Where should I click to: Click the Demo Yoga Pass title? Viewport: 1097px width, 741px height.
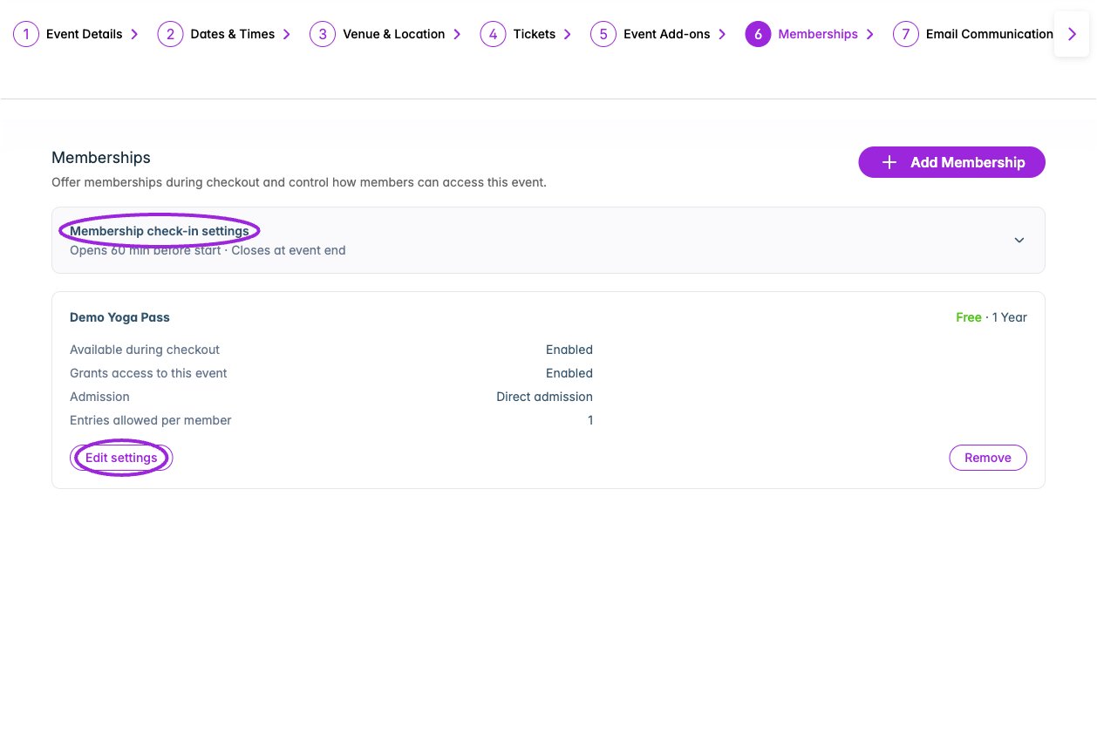pyautogui.click(x=119, y=317)
